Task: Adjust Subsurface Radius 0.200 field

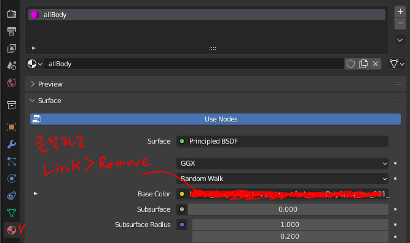Action: (x=290, y=236)
